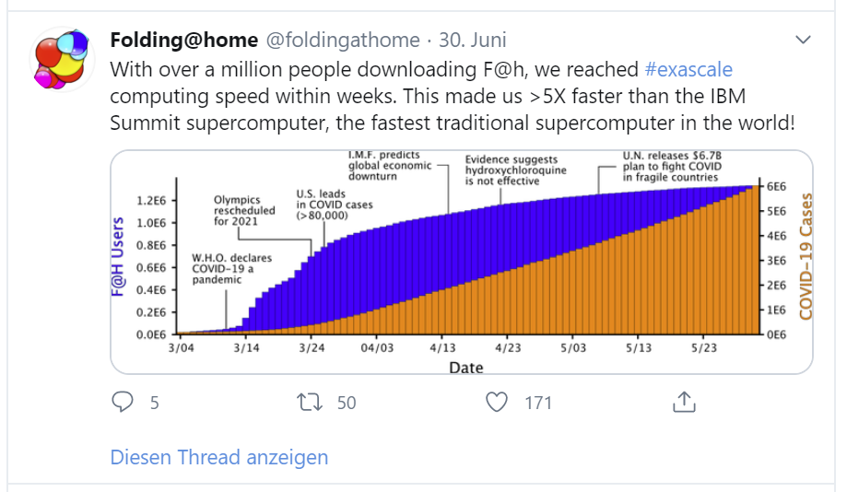Open the Folding@home profile avatar
The height and width of the screenshot is (492, 847).
(x=62, y=59)
